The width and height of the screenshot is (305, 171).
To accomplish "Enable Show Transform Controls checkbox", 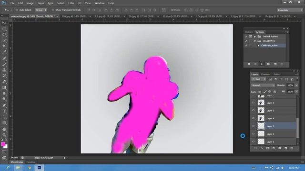I will (x=53, y=10).
